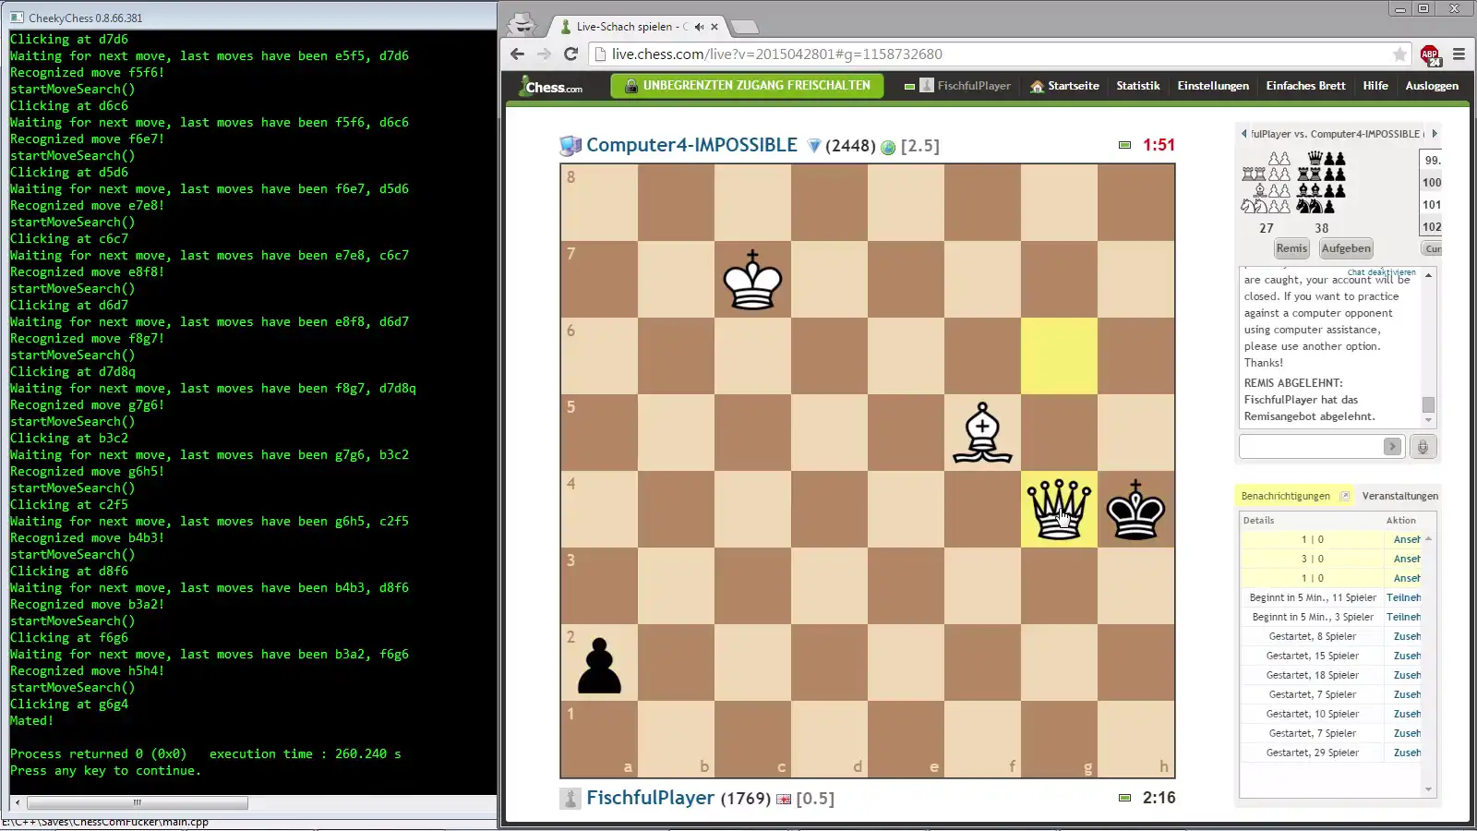This screenshot has height=831, width=1477.
Task: Click the Aufgeben button
Action: coord(1346,248)
